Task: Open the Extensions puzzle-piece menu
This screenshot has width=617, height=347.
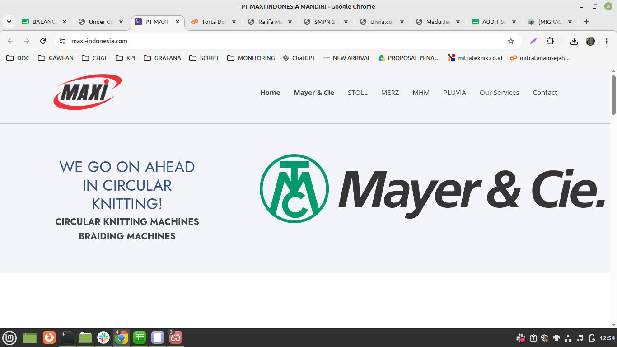Action: pyautogui.click(x=550, y=41)
